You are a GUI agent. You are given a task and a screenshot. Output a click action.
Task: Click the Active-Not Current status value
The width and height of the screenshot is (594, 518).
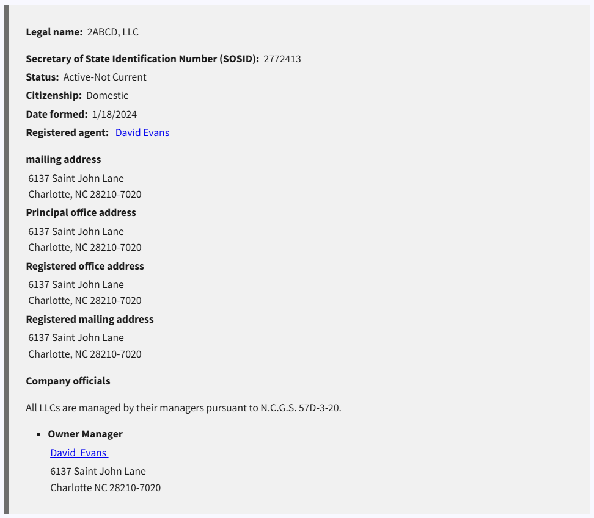(105, 77)
